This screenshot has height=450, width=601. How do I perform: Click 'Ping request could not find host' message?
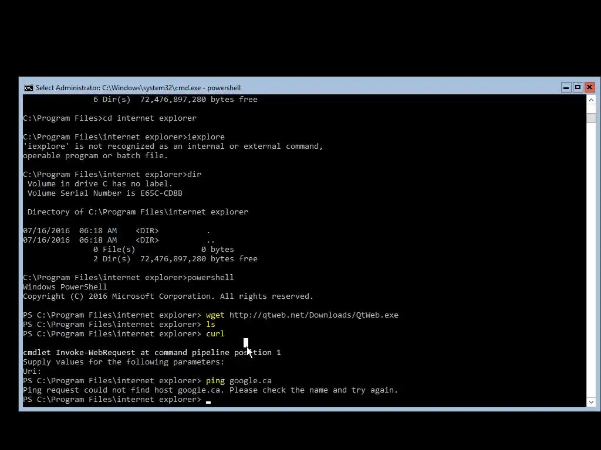click(211, 390)
